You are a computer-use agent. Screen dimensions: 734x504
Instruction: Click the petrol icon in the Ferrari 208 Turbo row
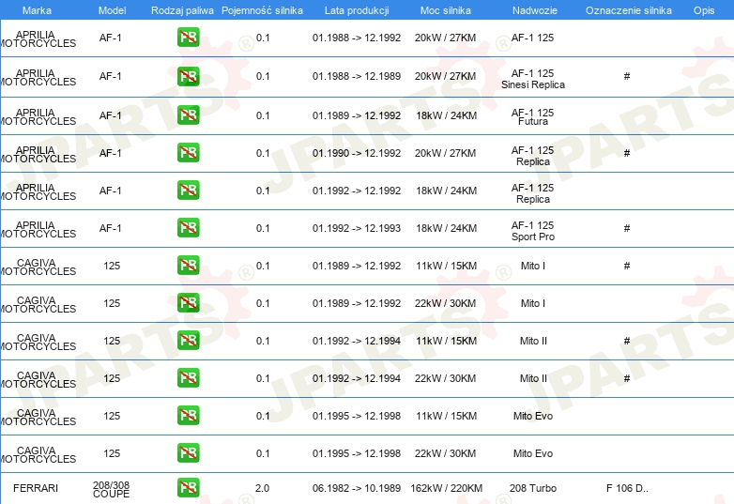[x=188, y=488]
